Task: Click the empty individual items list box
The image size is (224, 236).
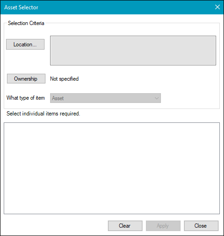Action: [112, 168]
